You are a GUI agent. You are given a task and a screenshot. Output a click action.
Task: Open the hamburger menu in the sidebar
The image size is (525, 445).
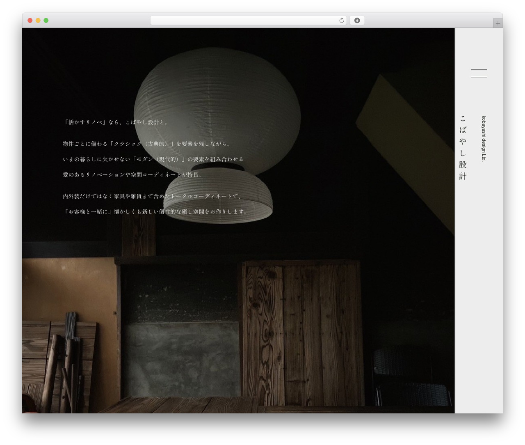click(479, 73)
